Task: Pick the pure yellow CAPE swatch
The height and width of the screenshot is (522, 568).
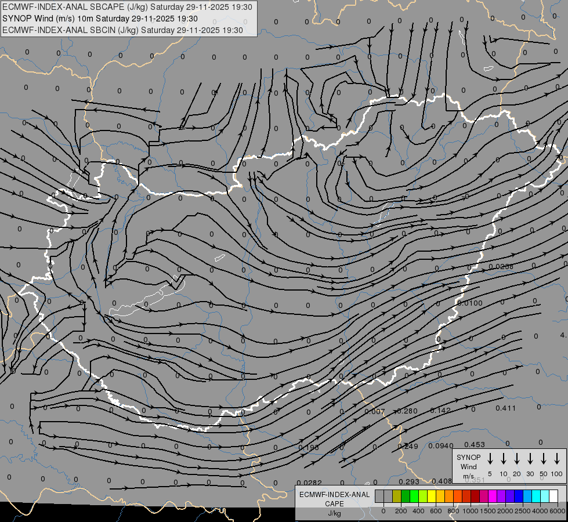Action: pyautogui.click(x=432, y=496)
